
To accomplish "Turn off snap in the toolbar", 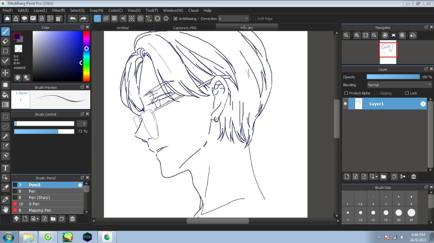I will (x=97, y=19).
